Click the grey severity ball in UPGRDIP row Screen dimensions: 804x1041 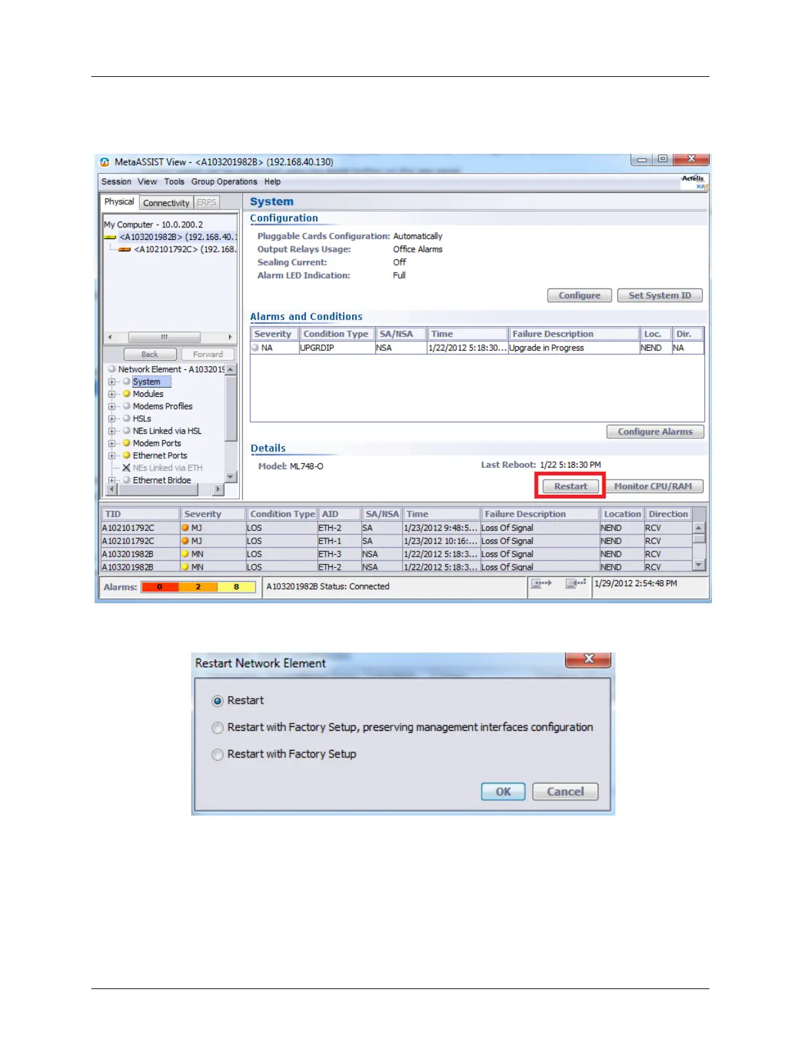coord(256,348)
